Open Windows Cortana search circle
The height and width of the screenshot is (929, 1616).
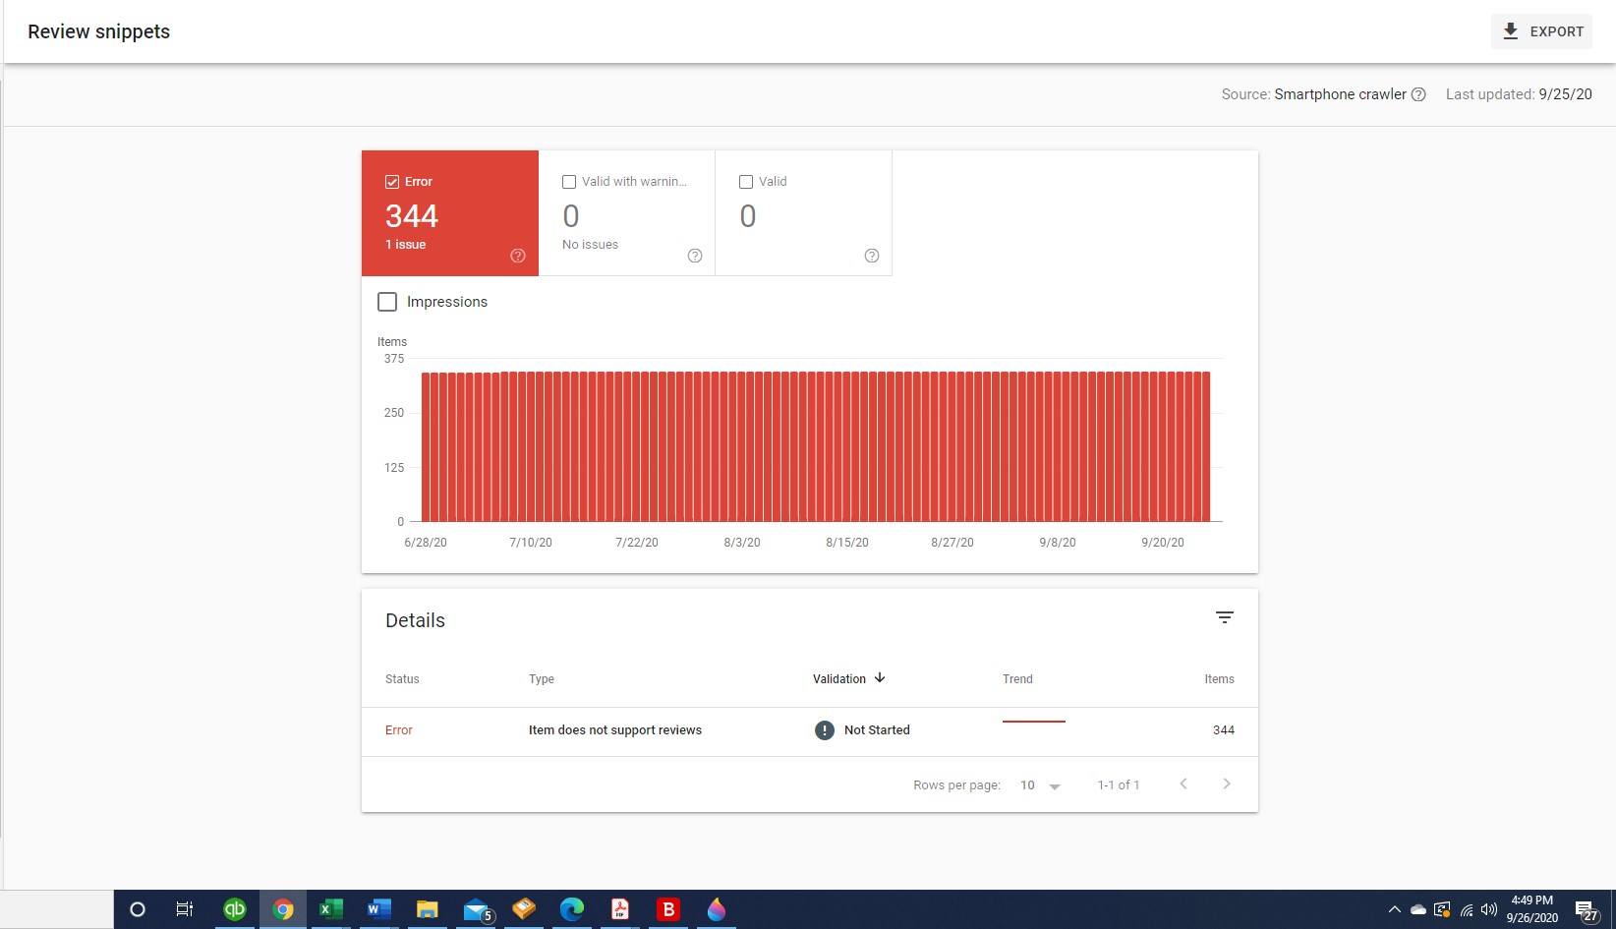[x=138, y=909]
